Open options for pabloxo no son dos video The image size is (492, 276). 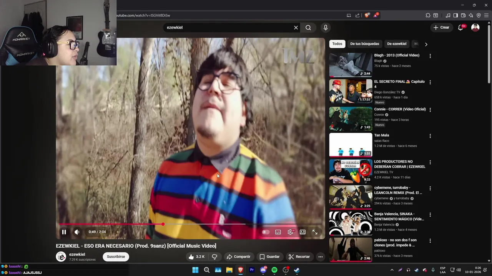[x=430, y=241]
